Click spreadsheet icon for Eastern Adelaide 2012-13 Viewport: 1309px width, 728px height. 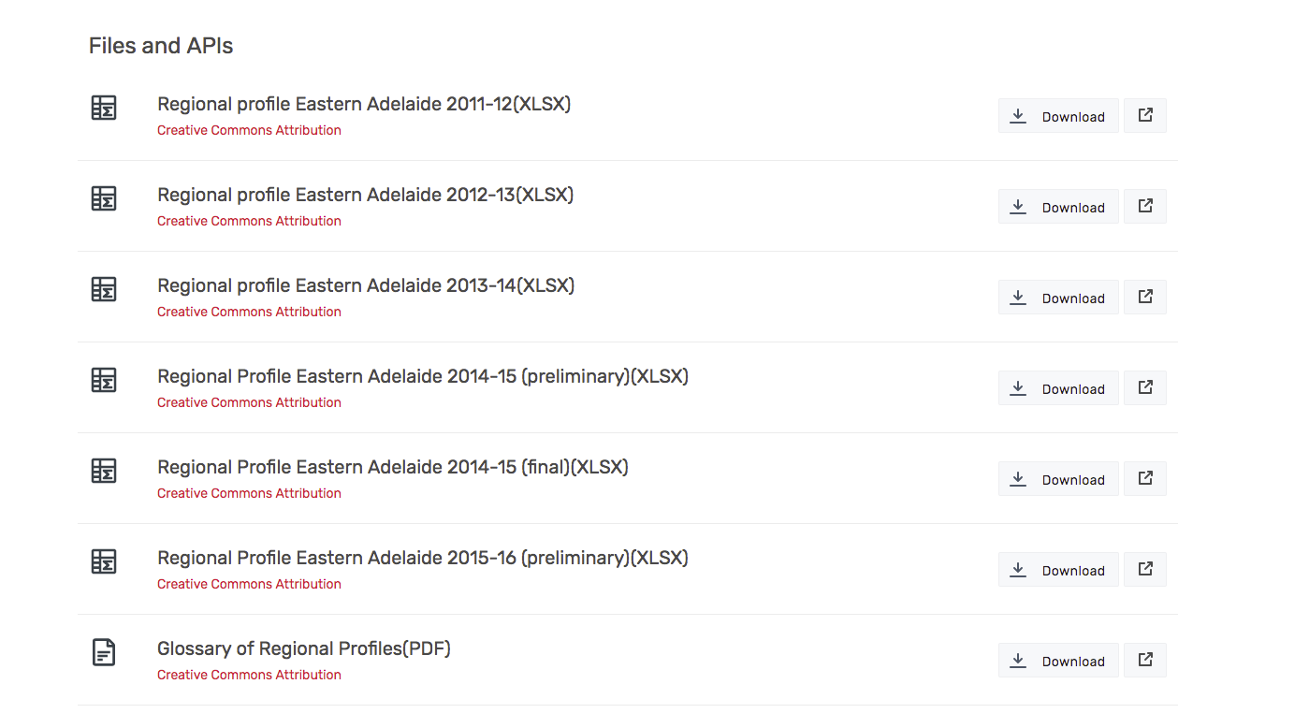104,198
